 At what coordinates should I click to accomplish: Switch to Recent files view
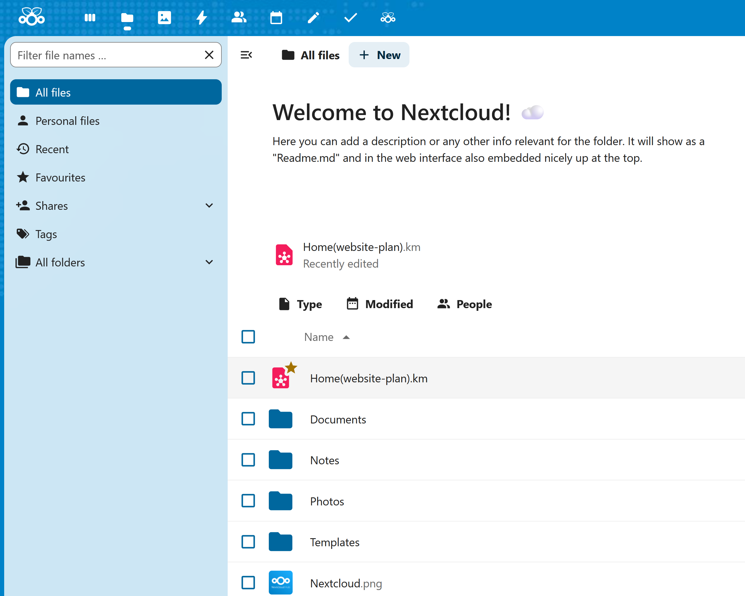pyautogui.click(x=52, y=149)
